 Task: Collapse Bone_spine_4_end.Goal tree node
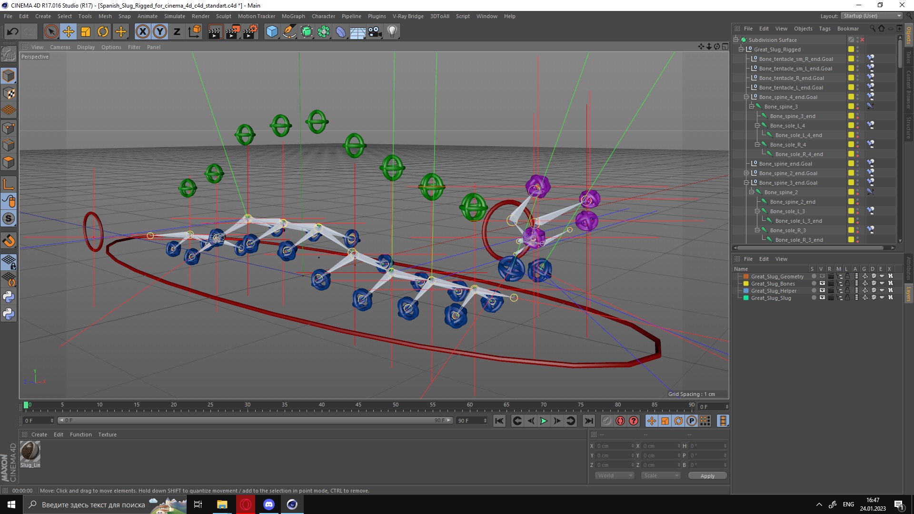tap(746, 97)
